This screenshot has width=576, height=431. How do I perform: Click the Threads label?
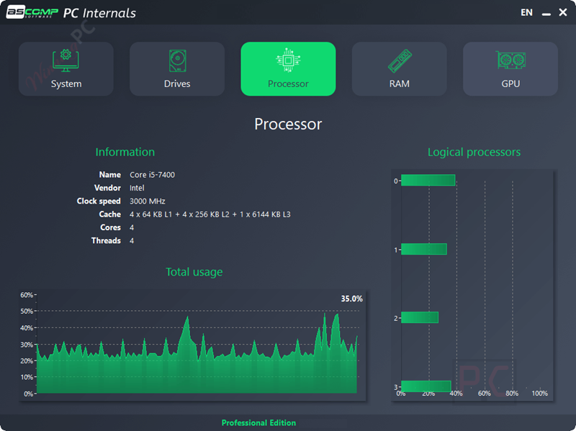(106, 241)
